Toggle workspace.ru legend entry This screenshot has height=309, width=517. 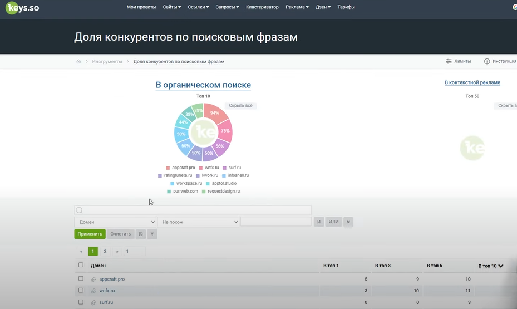(x=186, y=183)
